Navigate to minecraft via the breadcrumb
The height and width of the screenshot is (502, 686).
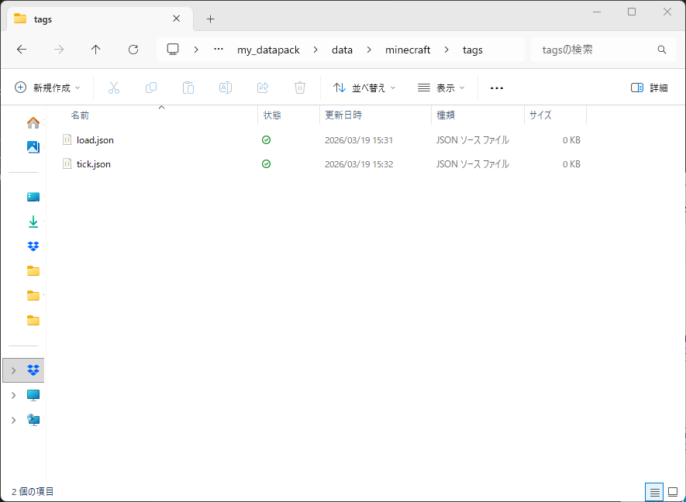click(x=408, y=50)
